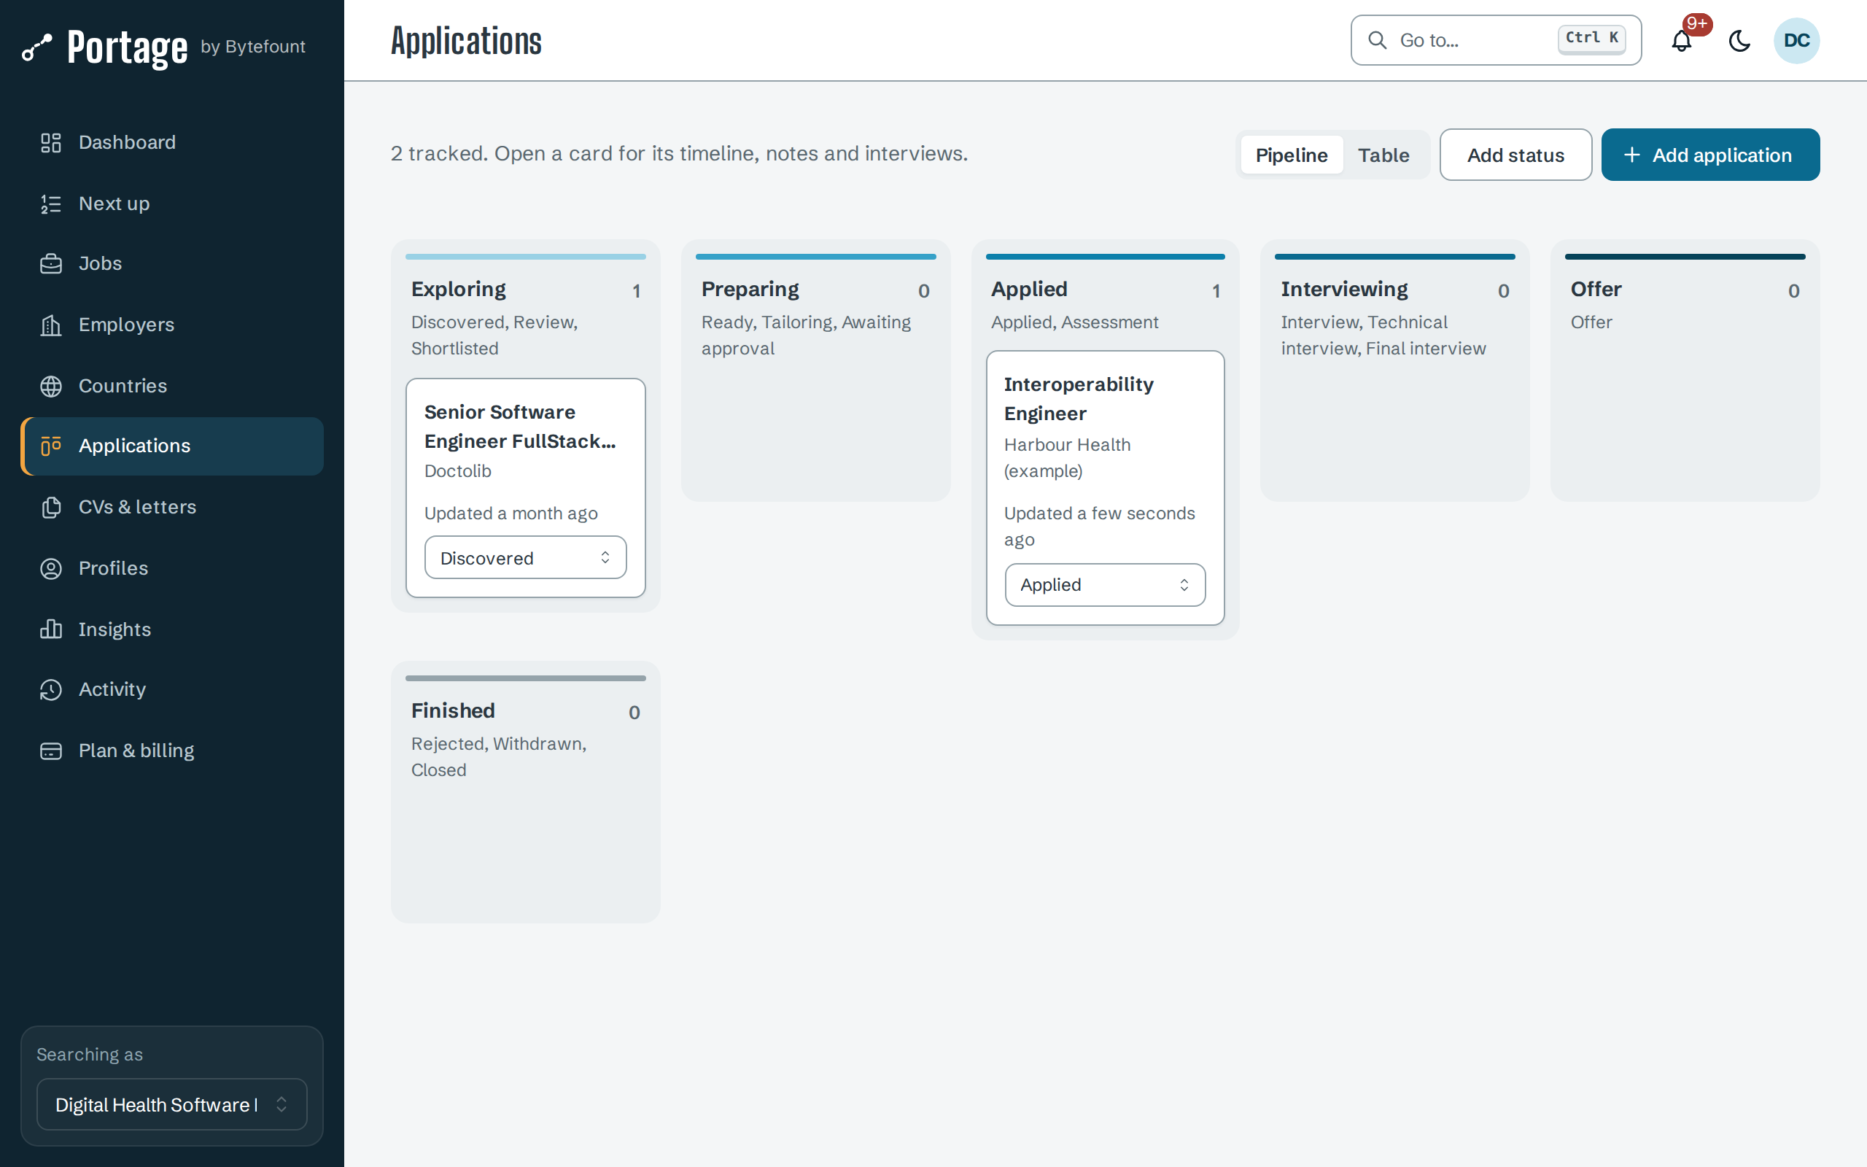Switch to Table view

(x=1383, y=155)
